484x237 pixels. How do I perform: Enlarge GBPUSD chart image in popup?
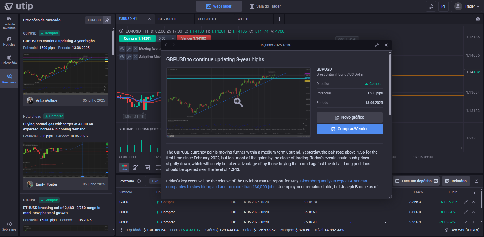(238, 102)
